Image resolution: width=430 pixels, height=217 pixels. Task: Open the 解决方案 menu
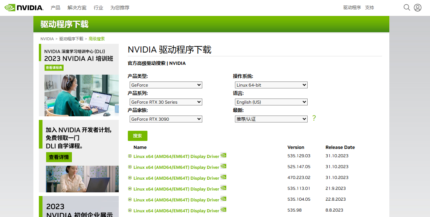(77, 8)
